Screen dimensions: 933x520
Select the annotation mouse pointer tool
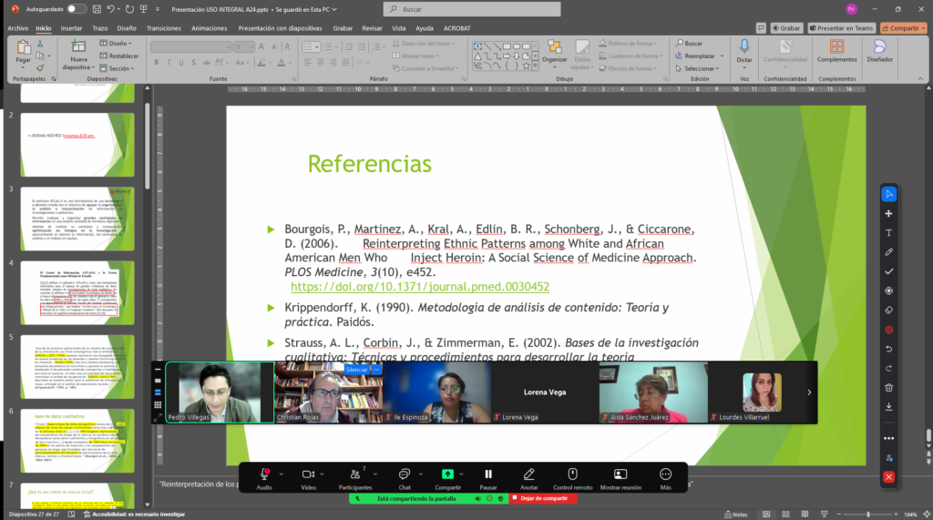coord(889,194)
